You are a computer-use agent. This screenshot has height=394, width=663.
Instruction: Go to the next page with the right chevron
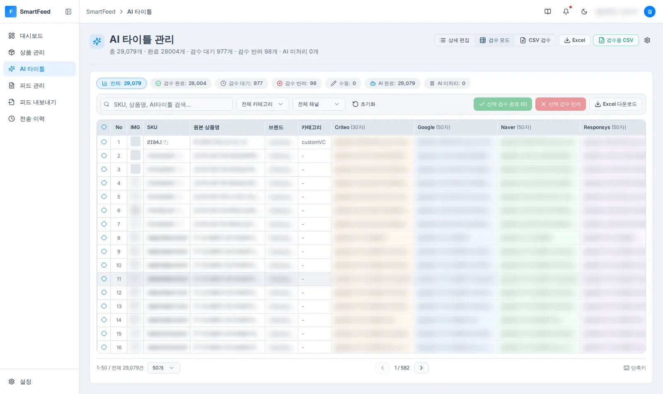421,368
